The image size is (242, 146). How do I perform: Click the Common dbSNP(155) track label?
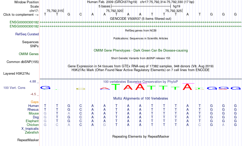click(22, 62)
